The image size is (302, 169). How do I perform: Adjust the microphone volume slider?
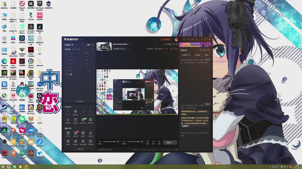tap(109, 142)
